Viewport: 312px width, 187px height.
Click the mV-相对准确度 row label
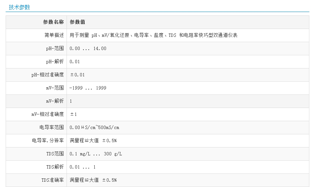tap(48, 114)
